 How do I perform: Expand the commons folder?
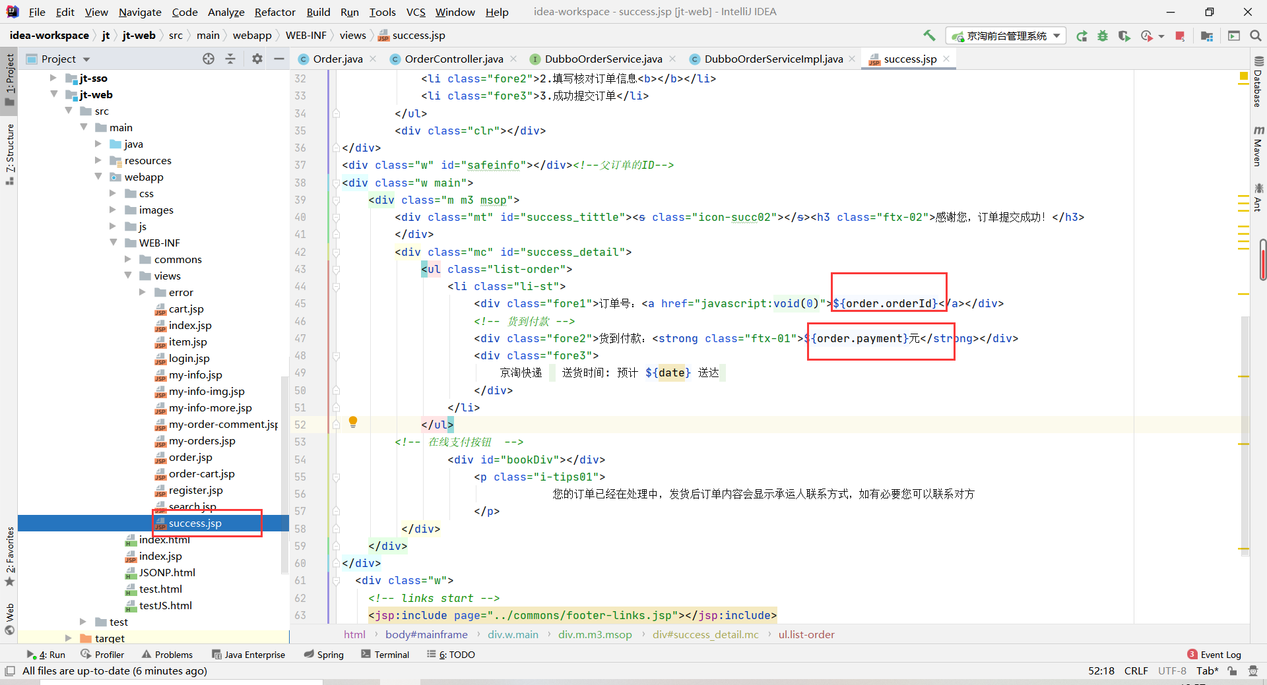(x=127, y=259)
